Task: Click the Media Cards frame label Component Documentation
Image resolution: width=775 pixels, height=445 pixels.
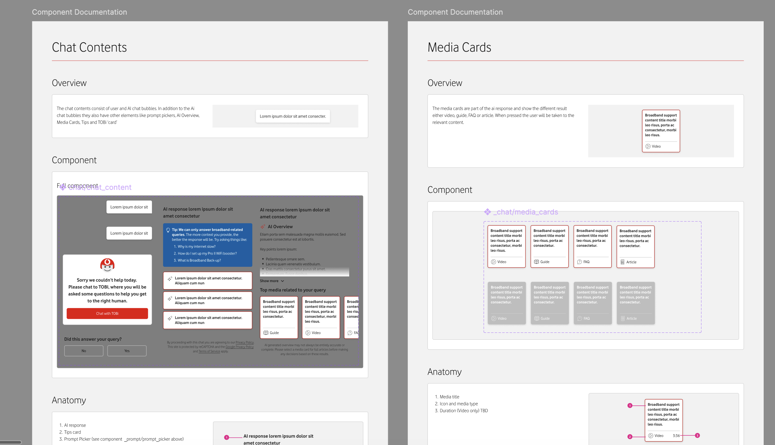Action: click(x=455, y=12)
